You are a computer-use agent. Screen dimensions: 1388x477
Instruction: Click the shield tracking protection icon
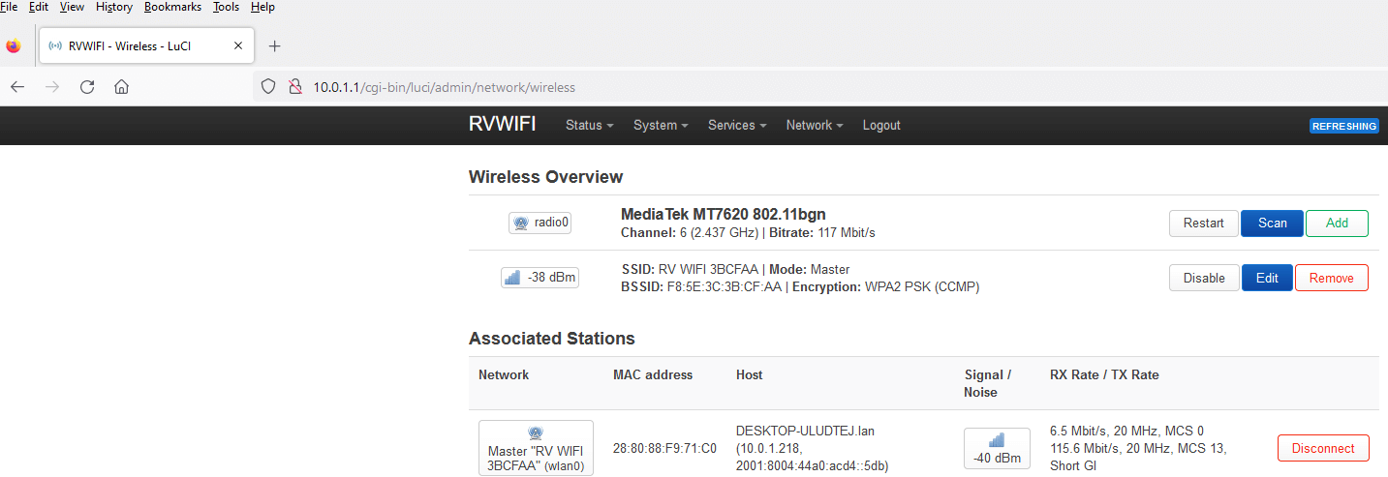pyautogui.click(x=269, y=87)
